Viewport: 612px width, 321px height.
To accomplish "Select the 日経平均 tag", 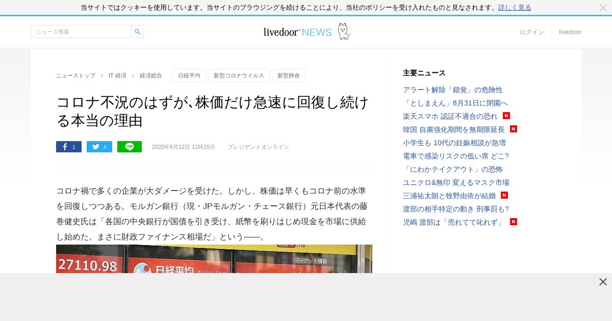I will click(189, 75).
